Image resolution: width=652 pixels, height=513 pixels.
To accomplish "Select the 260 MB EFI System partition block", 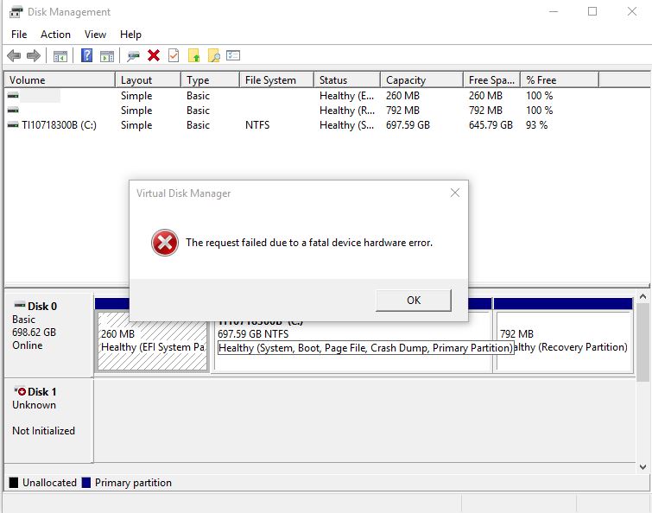I will 153,341.
